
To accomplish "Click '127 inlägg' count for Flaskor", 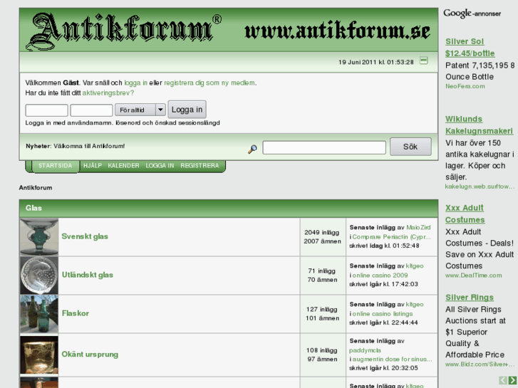I will [x=322, y=310].
